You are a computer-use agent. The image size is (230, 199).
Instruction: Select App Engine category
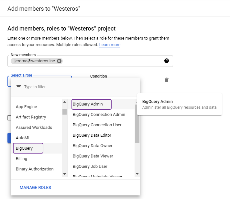point(36,107)
